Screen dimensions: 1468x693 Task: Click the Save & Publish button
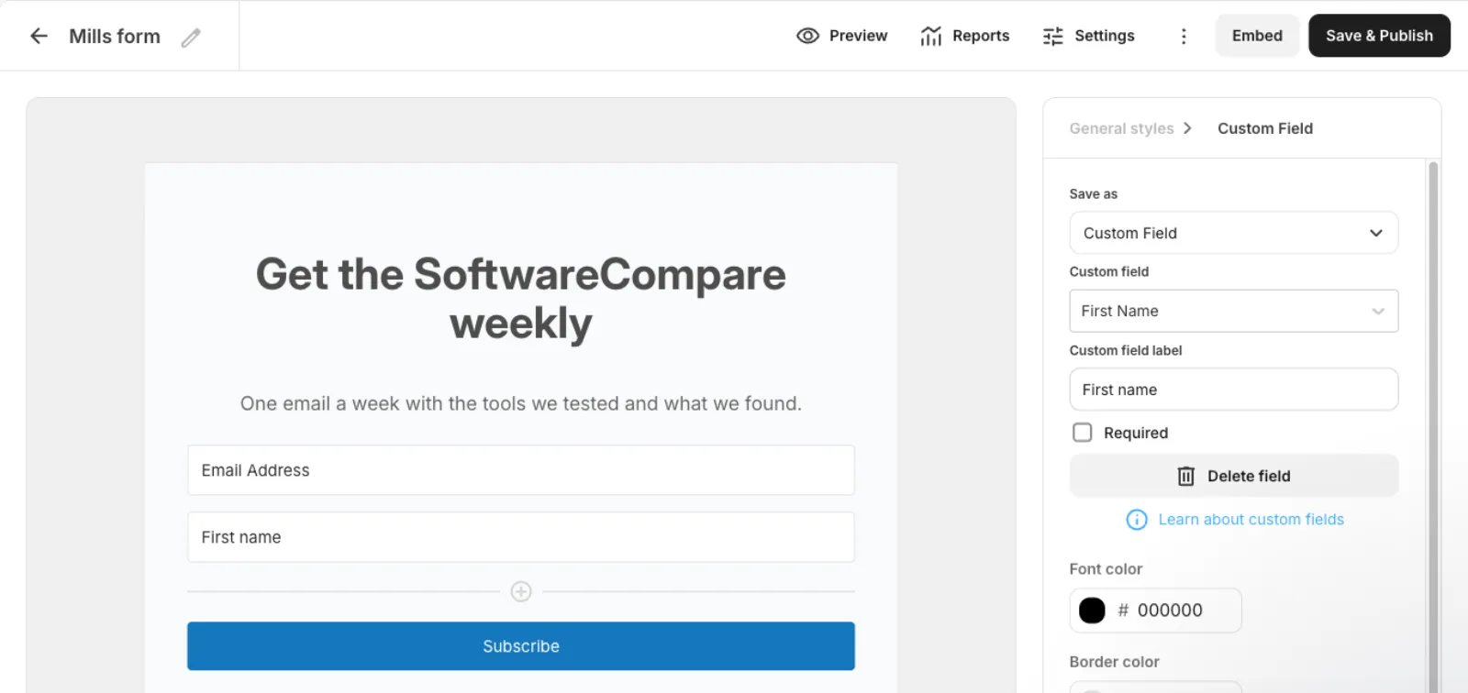[x=1379, y=36]
